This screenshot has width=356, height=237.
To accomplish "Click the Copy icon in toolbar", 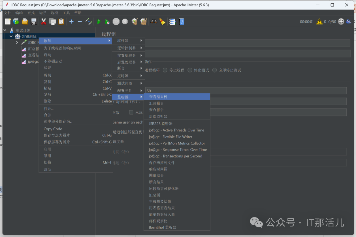I will (x=52, y=21).
